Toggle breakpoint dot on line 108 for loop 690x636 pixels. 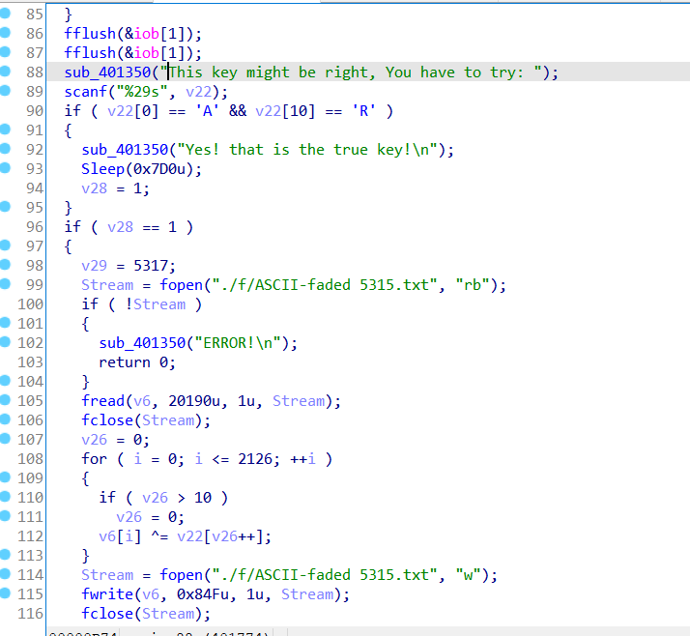coord(7,458)
